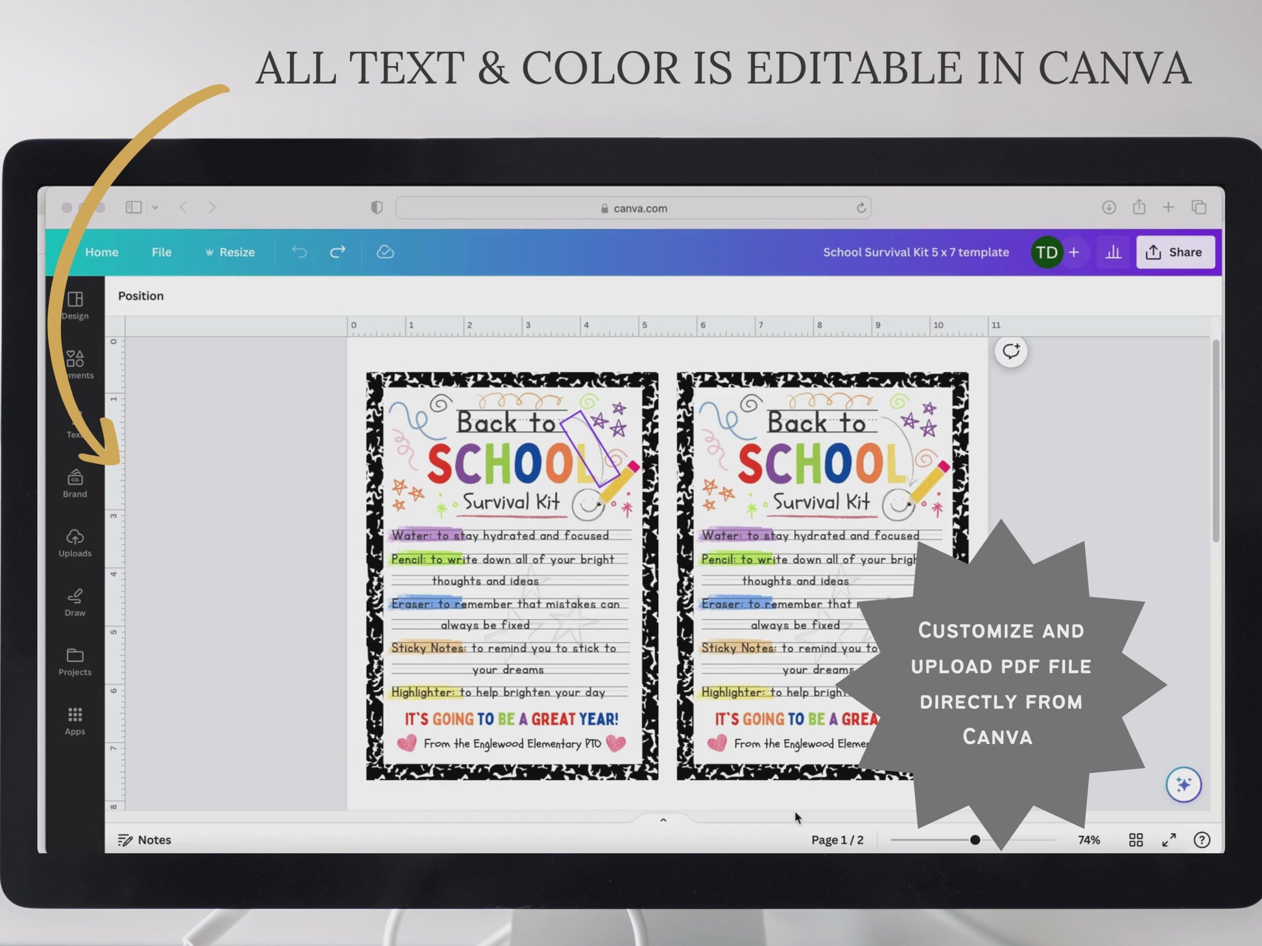Toggle grid view of pages
The width and height of the screenshot is (1262, 946).
[x=1136, y=840]
